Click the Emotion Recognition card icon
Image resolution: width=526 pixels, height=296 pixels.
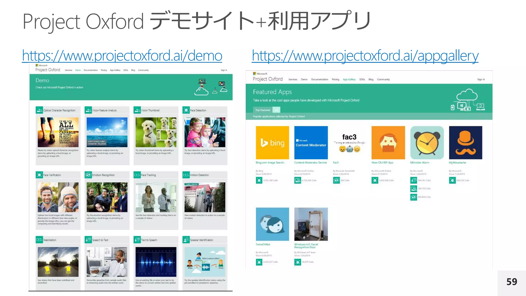click(x=88, y=175)
